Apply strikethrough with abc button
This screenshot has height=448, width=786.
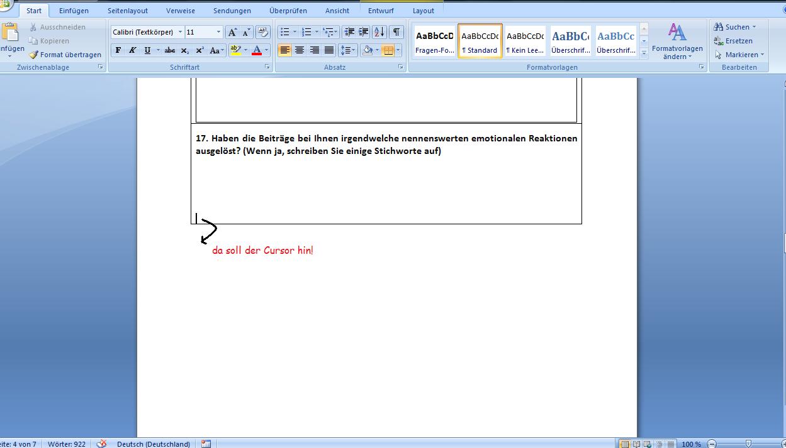coord(169,50)
